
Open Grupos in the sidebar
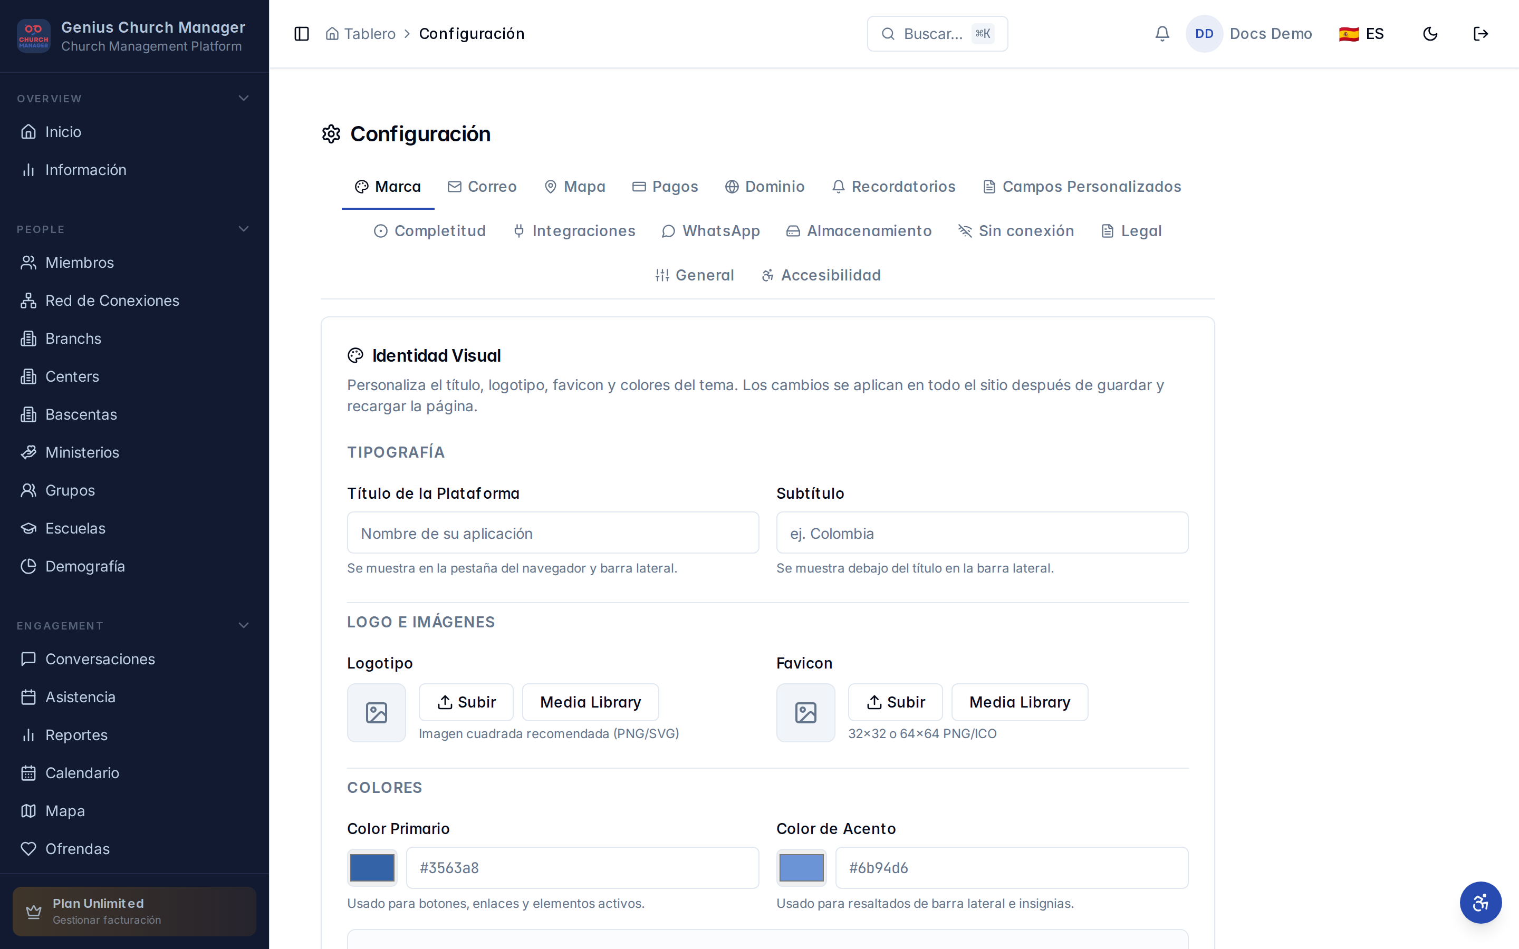(x=134, y=490)
